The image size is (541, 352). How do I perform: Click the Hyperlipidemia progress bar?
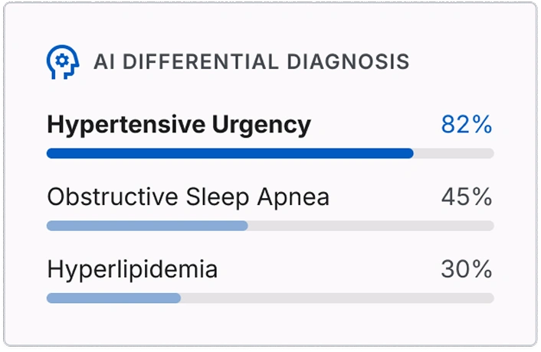click(270, 298)
